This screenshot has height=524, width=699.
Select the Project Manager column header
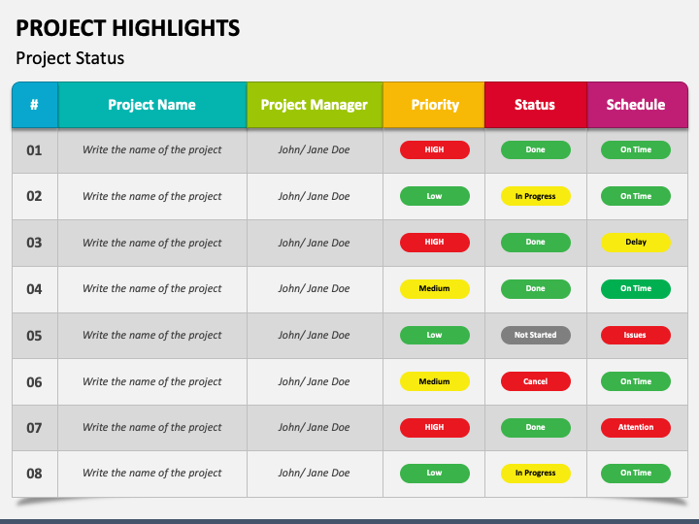(x=315, y=105)
